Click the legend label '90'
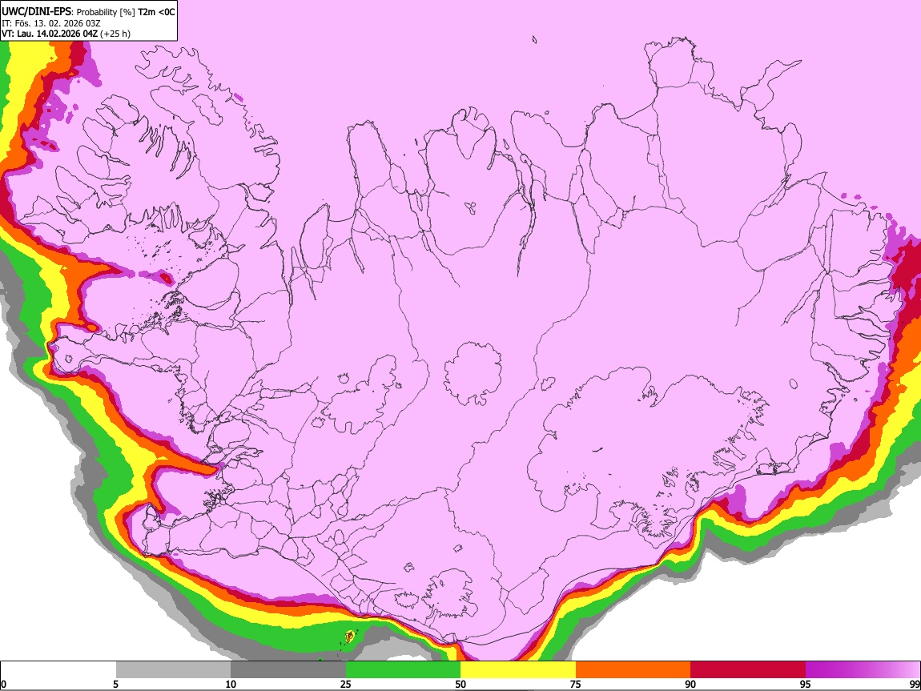The width and height of the screenshot is (921, 691). click(690, 684)
